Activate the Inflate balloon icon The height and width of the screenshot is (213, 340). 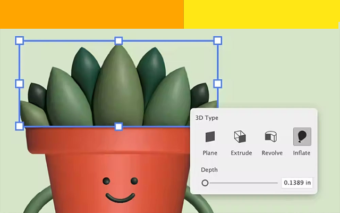click(302, 136)
